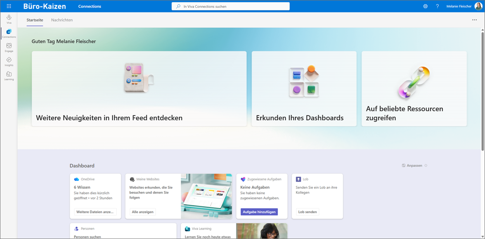Open the settings gear icon
Image resolution: width=485 pixels, height=239 pixels.
425,6
